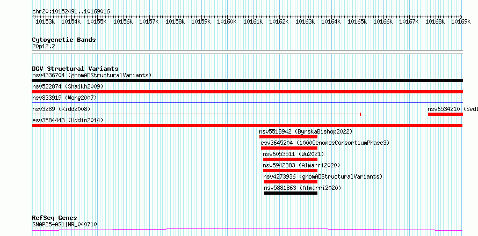478x236 pixels.
Task: Select the black nsv4336704 variant bar
Action: (248, 80)
